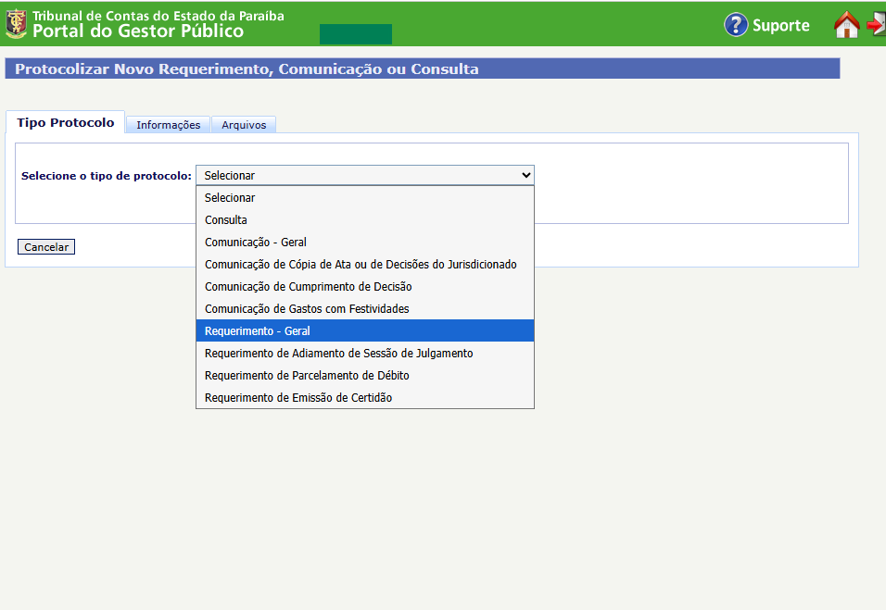Viewport: 886px width, 610px height.
Task: Click the Selecione o tipo de protocolo label
Action: click(x=107, y=176)
